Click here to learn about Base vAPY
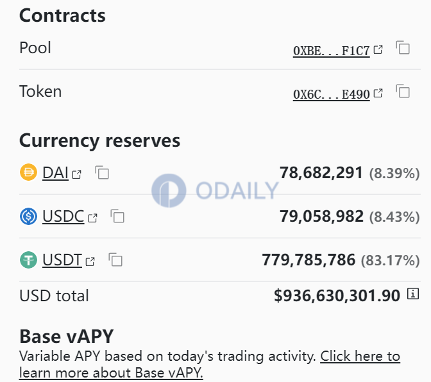Screen dimensions: 431x382 [360, 356]
